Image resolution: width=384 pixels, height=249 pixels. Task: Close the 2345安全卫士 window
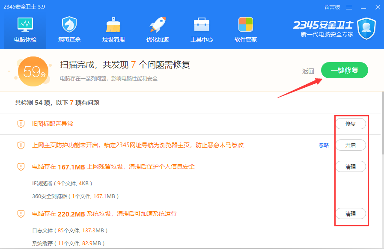(378, 7)
